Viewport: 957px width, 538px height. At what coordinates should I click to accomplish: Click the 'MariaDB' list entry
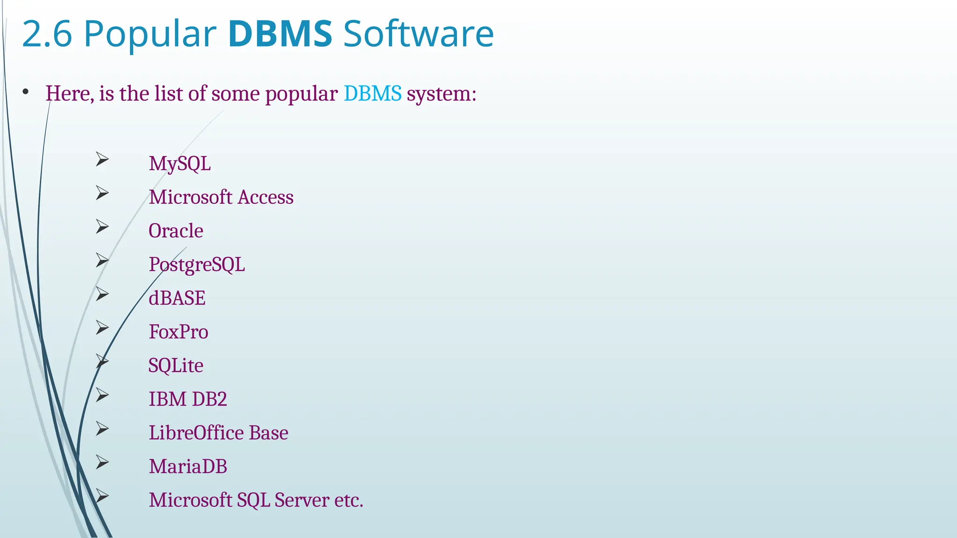point(188,467)
